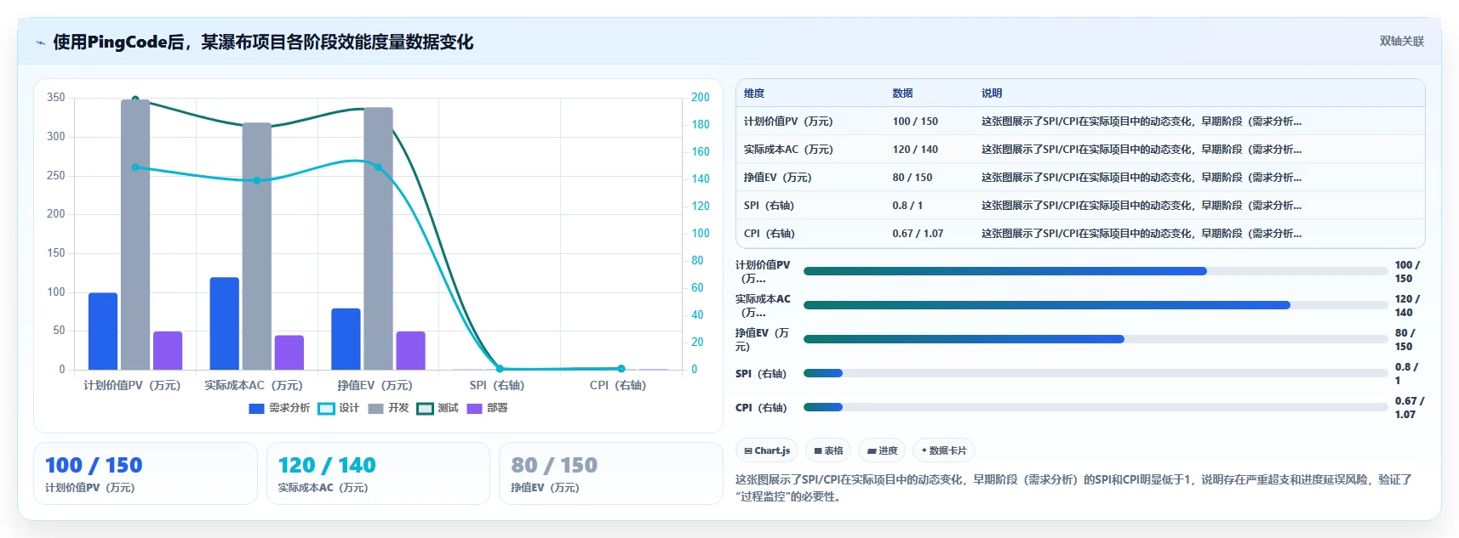Click the right axis tick label 200
Viewport: 1459px width, 538px height.
click(701, 98)
